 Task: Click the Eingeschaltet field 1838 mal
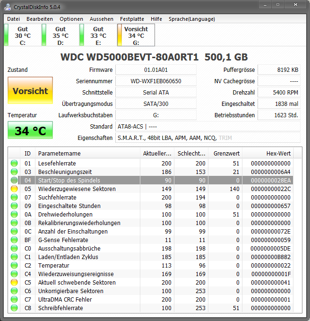click(279, 104)
